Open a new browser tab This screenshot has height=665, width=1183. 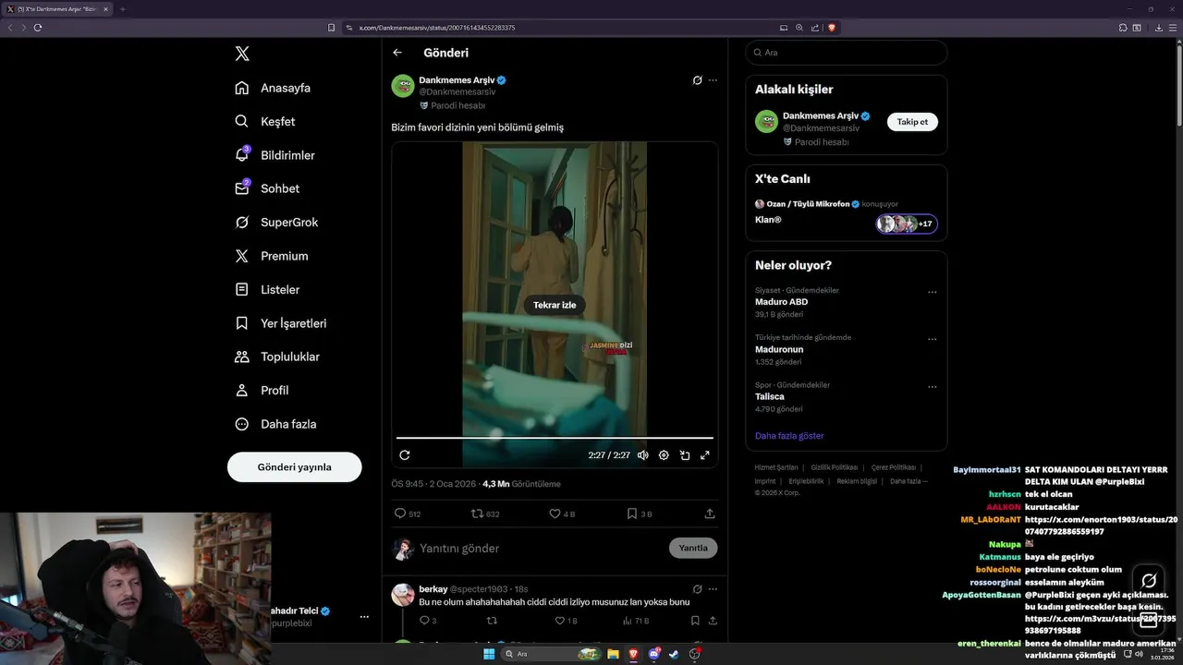[x=122, y=9]
